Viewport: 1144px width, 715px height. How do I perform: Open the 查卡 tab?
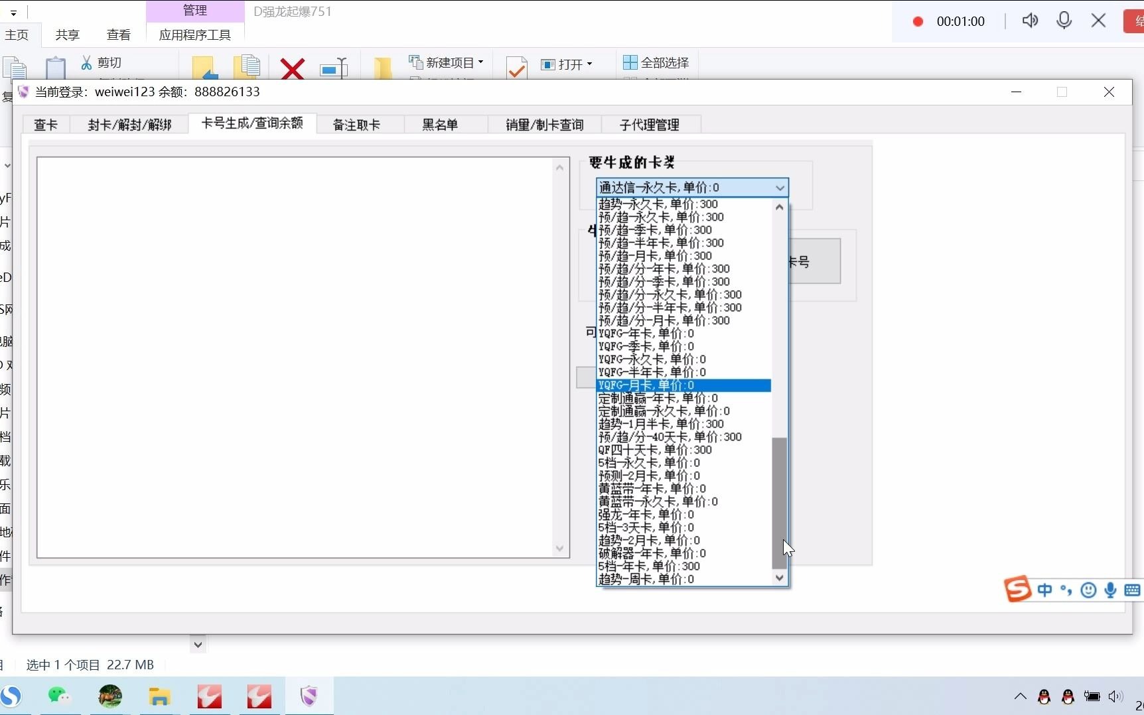[46, 125]
